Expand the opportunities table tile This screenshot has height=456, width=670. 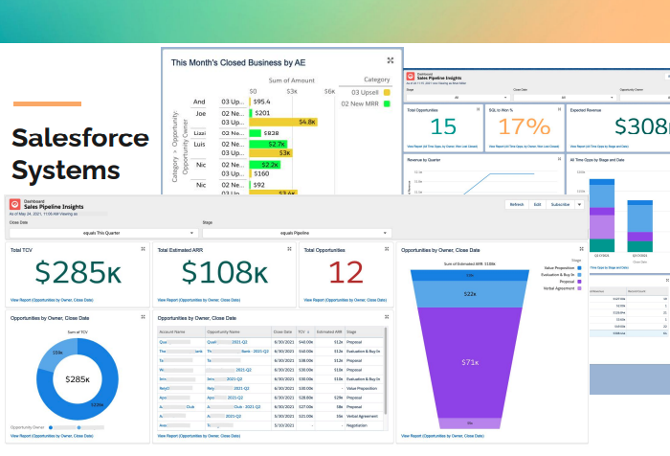point(387,317)
